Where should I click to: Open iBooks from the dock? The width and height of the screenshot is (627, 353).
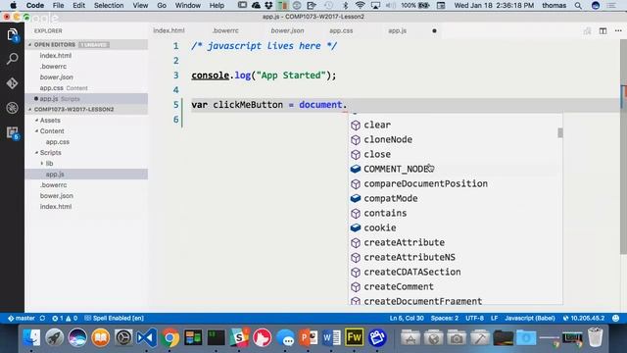click(x=101, y=337)
